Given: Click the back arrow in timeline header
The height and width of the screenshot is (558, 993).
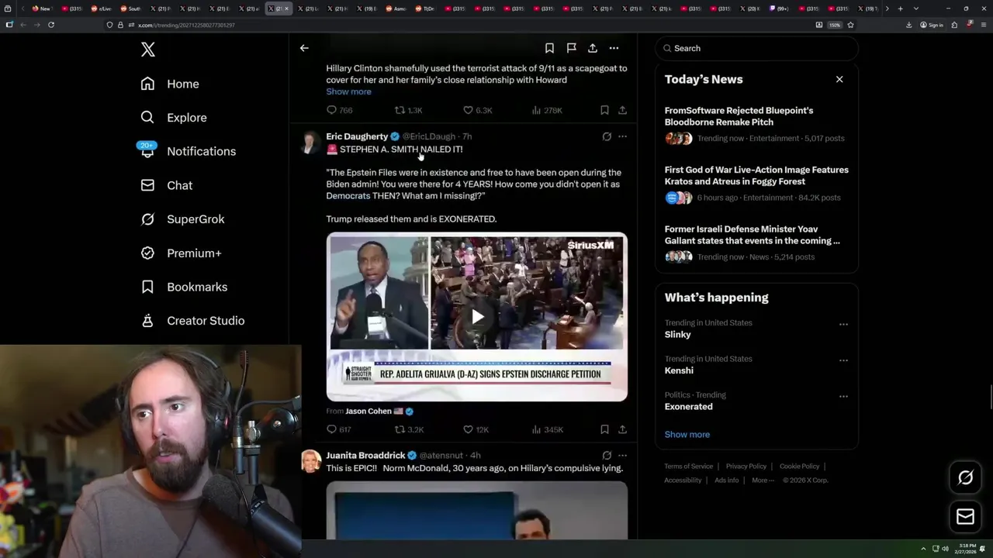Looking at the screenshot, I should 304,48.
